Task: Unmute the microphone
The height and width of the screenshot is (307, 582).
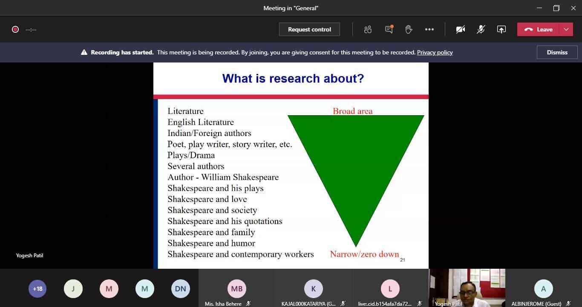Action: click(481, 29)
